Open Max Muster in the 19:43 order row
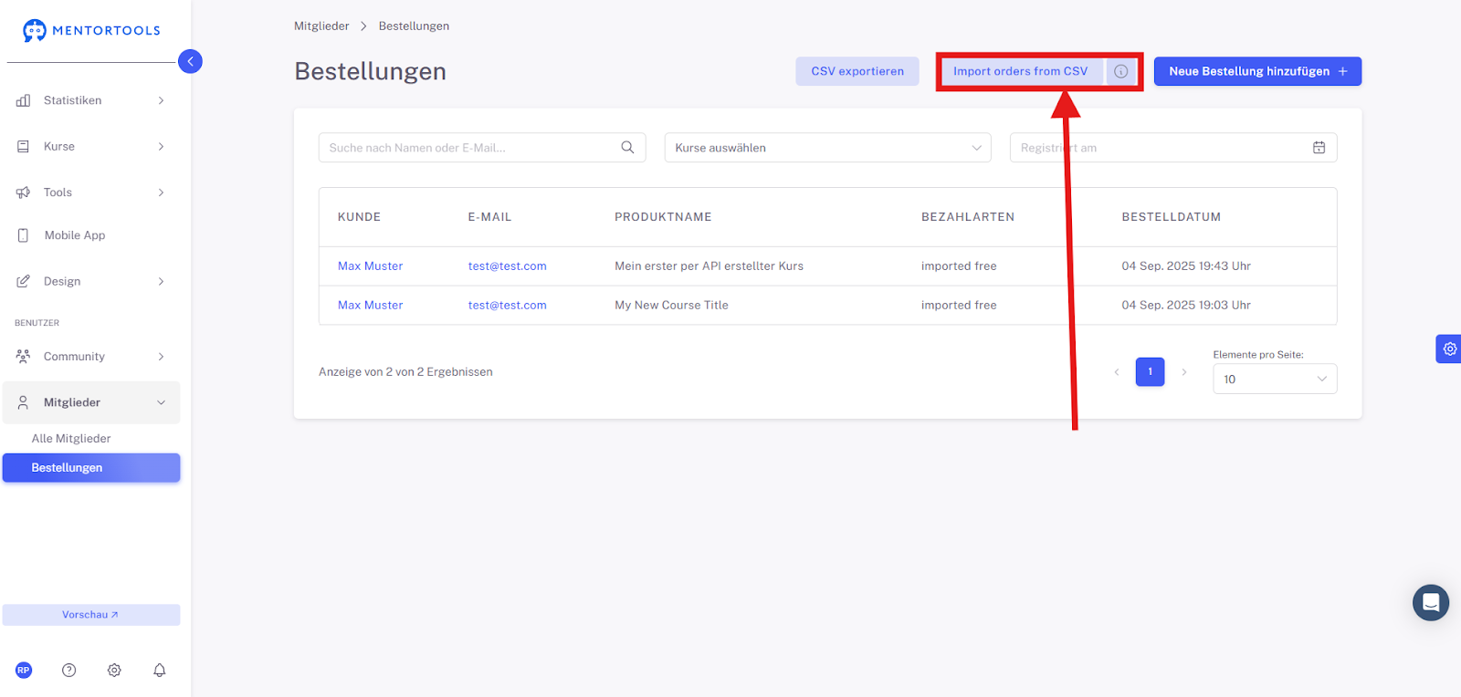The image size is (1461, 697). pyautogui.click(x=370, y=265)
